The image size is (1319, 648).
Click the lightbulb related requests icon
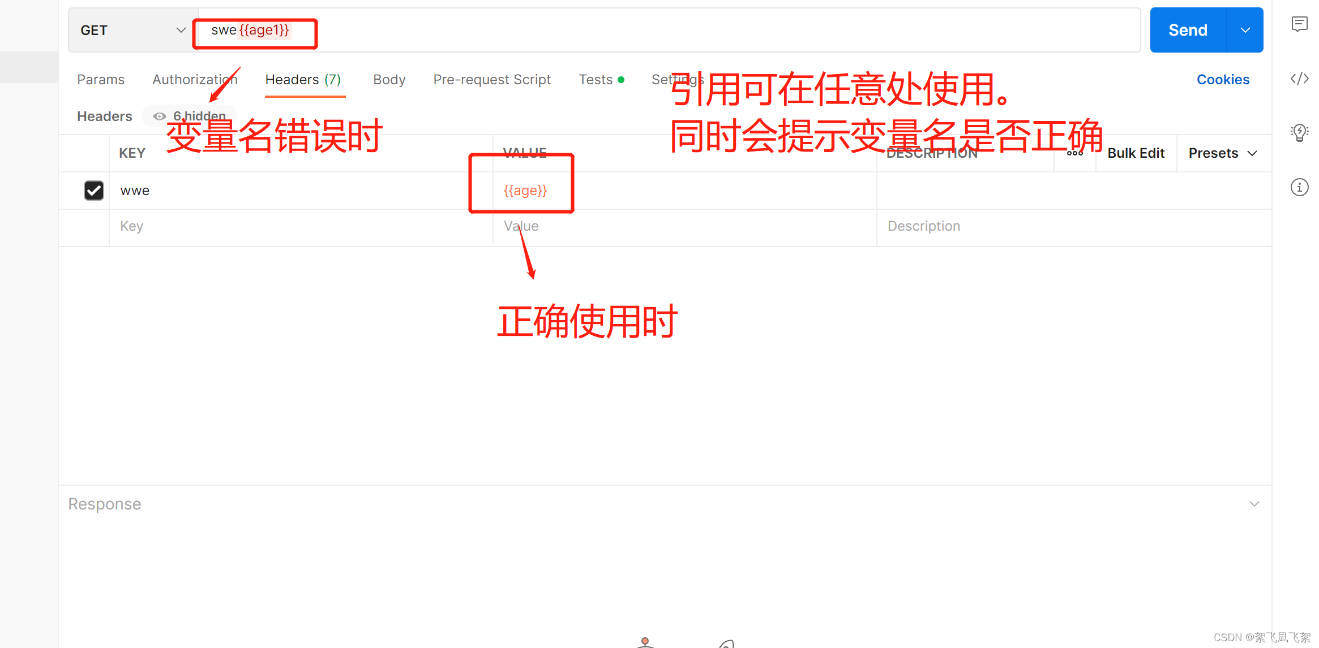pyautogui.click(x=1299, y=133)
